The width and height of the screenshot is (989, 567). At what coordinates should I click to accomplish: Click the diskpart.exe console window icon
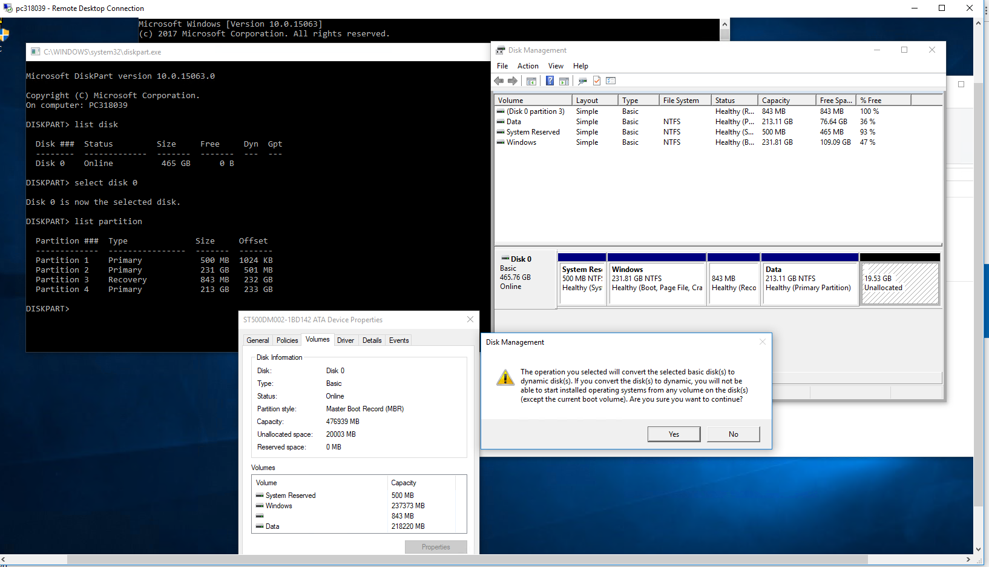(x=35, y=51)
